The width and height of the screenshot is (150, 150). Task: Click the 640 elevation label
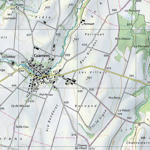tap(21, 71)
